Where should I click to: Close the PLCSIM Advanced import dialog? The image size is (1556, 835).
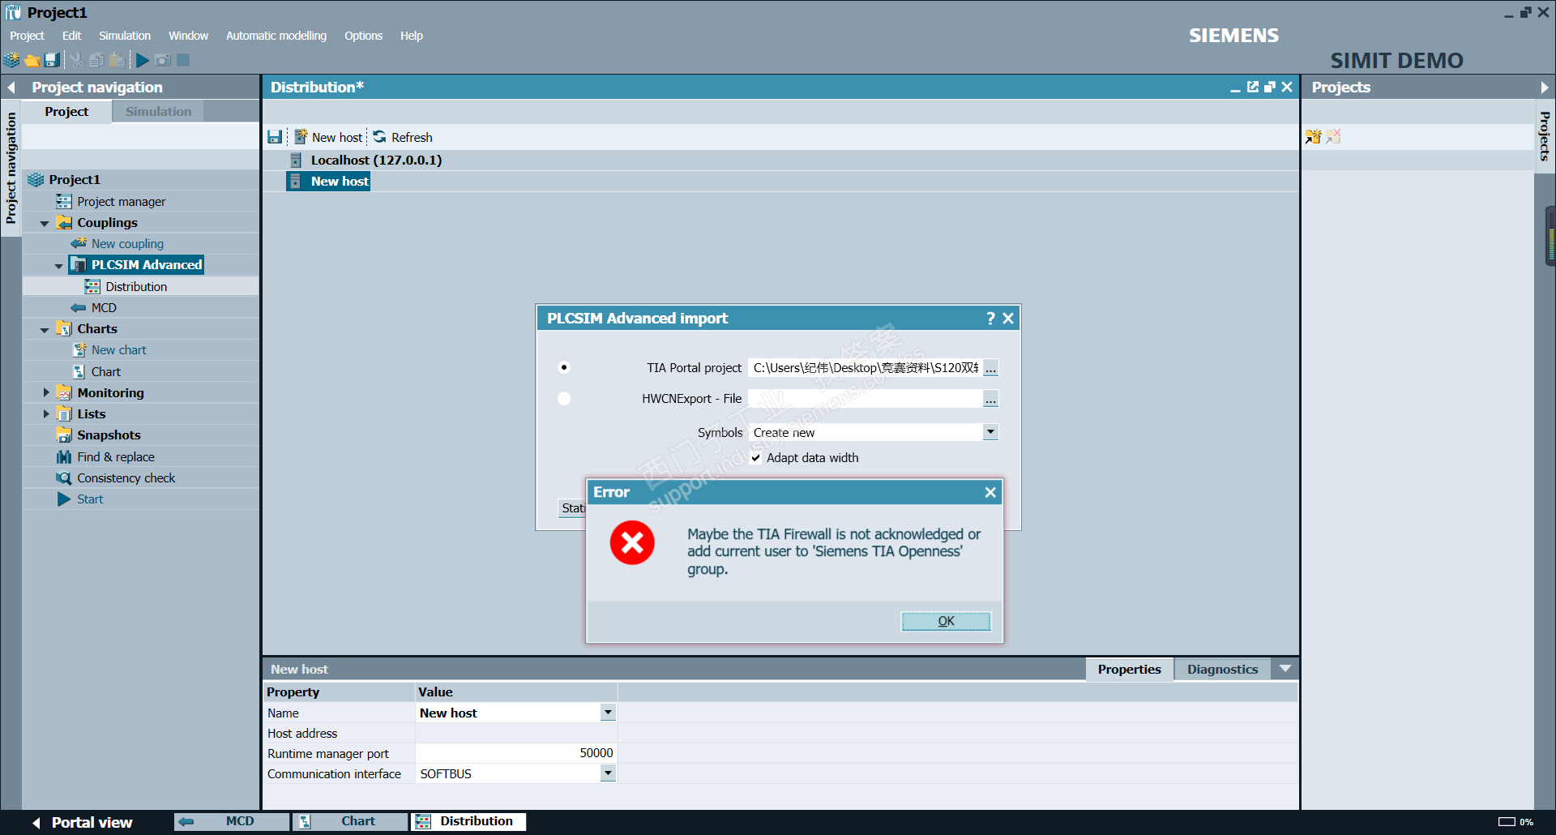[x=1008, y=319]
